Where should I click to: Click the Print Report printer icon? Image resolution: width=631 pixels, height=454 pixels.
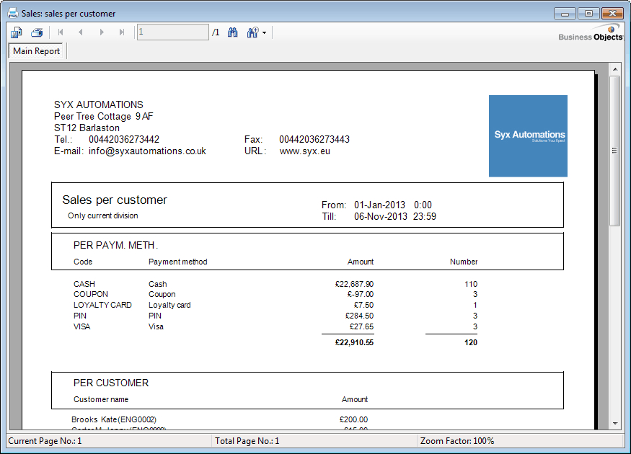tap(37, 32)
